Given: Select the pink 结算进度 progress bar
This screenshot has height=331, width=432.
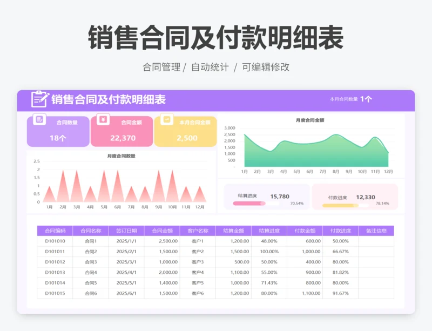Looking at the screenshot, I should [x=249, y=204].
